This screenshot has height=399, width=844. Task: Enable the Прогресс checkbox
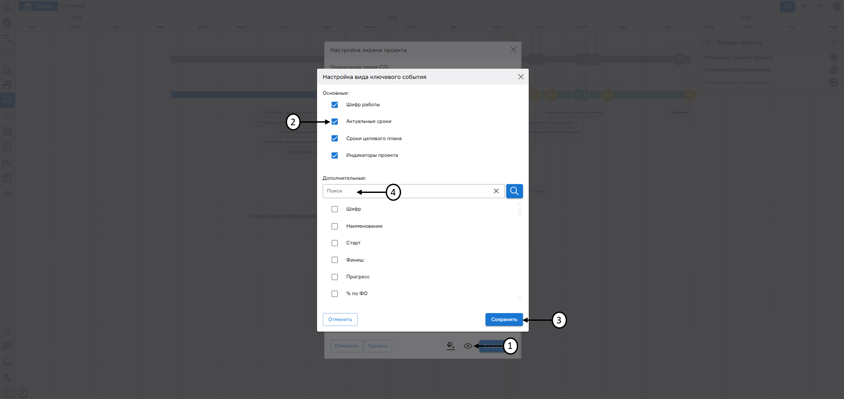click(x=335, y=277)
